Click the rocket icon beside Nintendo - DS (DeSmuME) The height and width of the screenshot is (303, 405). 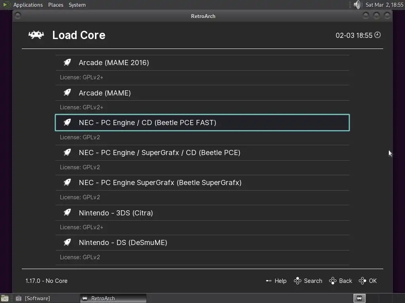67,243
